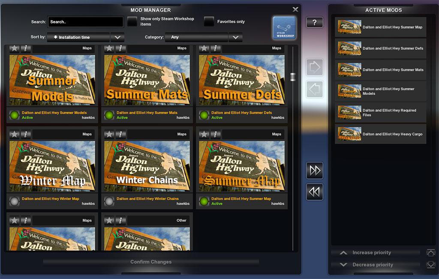The height and width of the screenshot is (279, 439).
Task: Select active mod Dalton and Elliot Hwy Summer Map
Action: tap(381, 27)
